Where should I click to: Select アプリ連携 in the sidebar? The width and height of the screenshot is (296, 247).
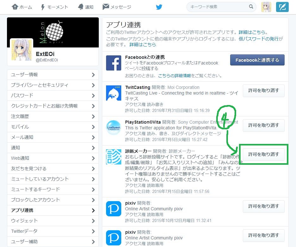point(53,210)
